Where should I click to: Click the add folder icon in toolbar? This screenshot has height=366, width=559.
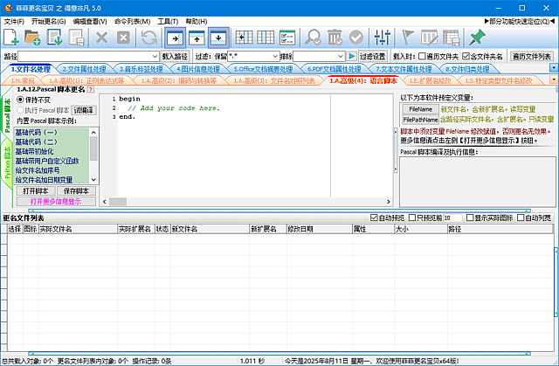pos(33,37)
